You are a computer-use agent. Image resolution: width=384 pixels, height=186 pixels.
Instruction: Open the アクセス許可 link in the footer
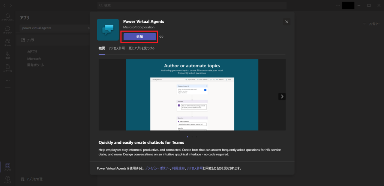coord(195,168)
